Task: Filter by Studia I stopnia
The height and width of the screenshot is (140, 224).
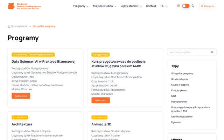Action: [180, 79]
